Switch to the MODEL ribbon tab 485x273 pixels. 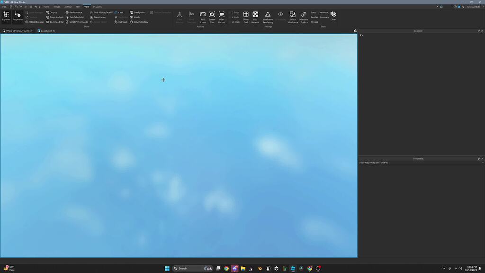(56, 7)
